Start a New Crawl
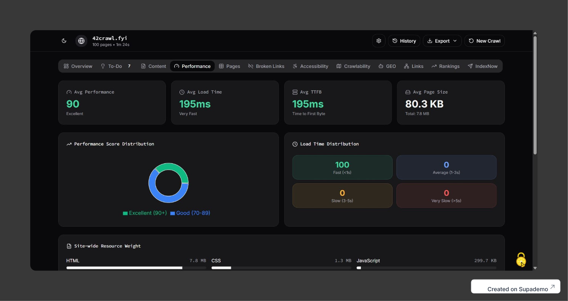Viewport: 568px width, 301px height. pyautogui.click(x=484, y=41)
